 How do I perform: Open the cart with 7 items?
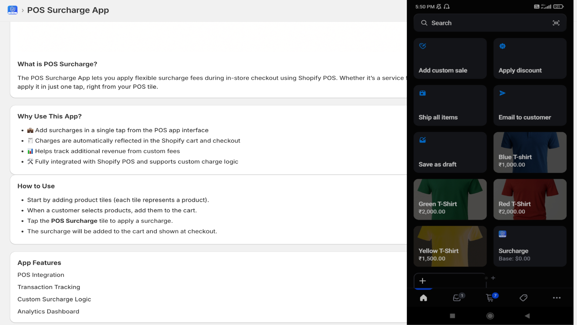click(490, 298)
